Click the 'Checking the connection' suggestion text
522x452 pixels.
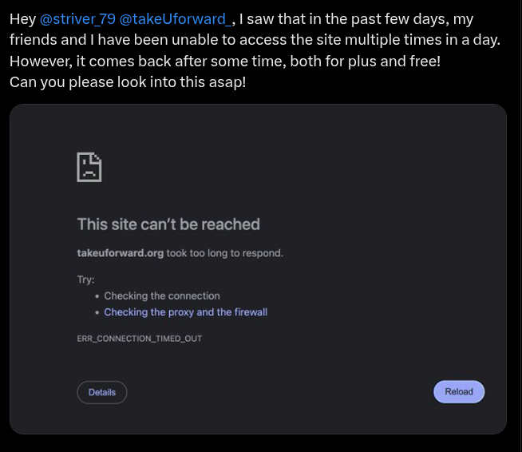(161, 295)
